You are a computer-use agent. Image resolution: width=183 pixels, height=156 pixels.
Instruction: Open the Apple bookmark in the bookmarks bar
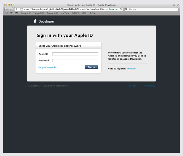(26, 13)
